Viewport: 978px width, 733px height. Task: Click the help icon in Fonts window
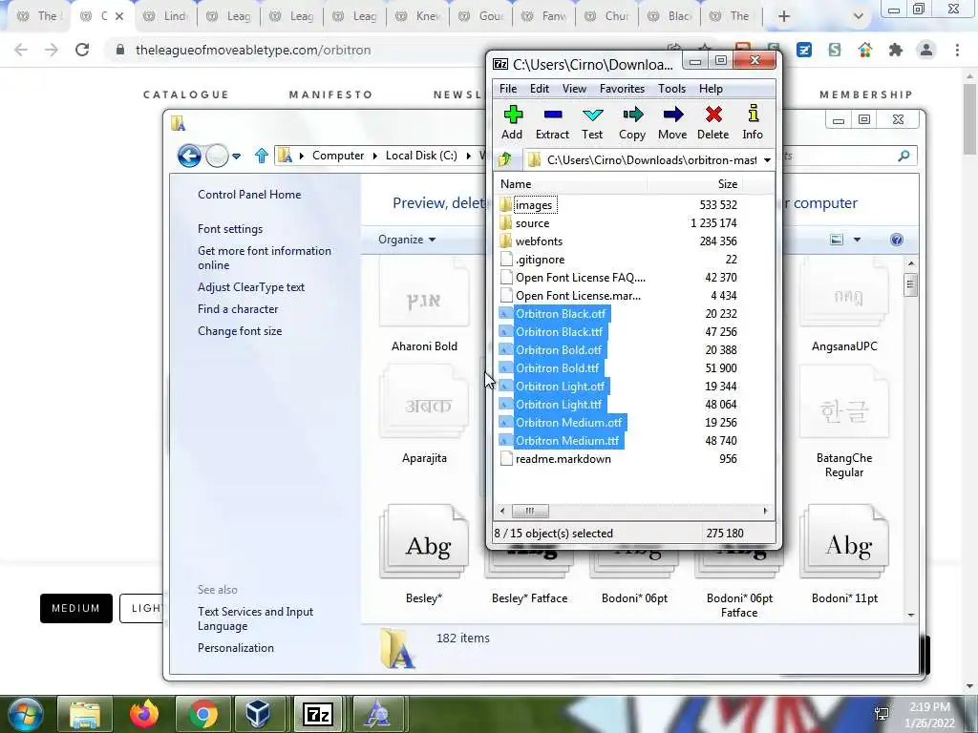point(896,240)
